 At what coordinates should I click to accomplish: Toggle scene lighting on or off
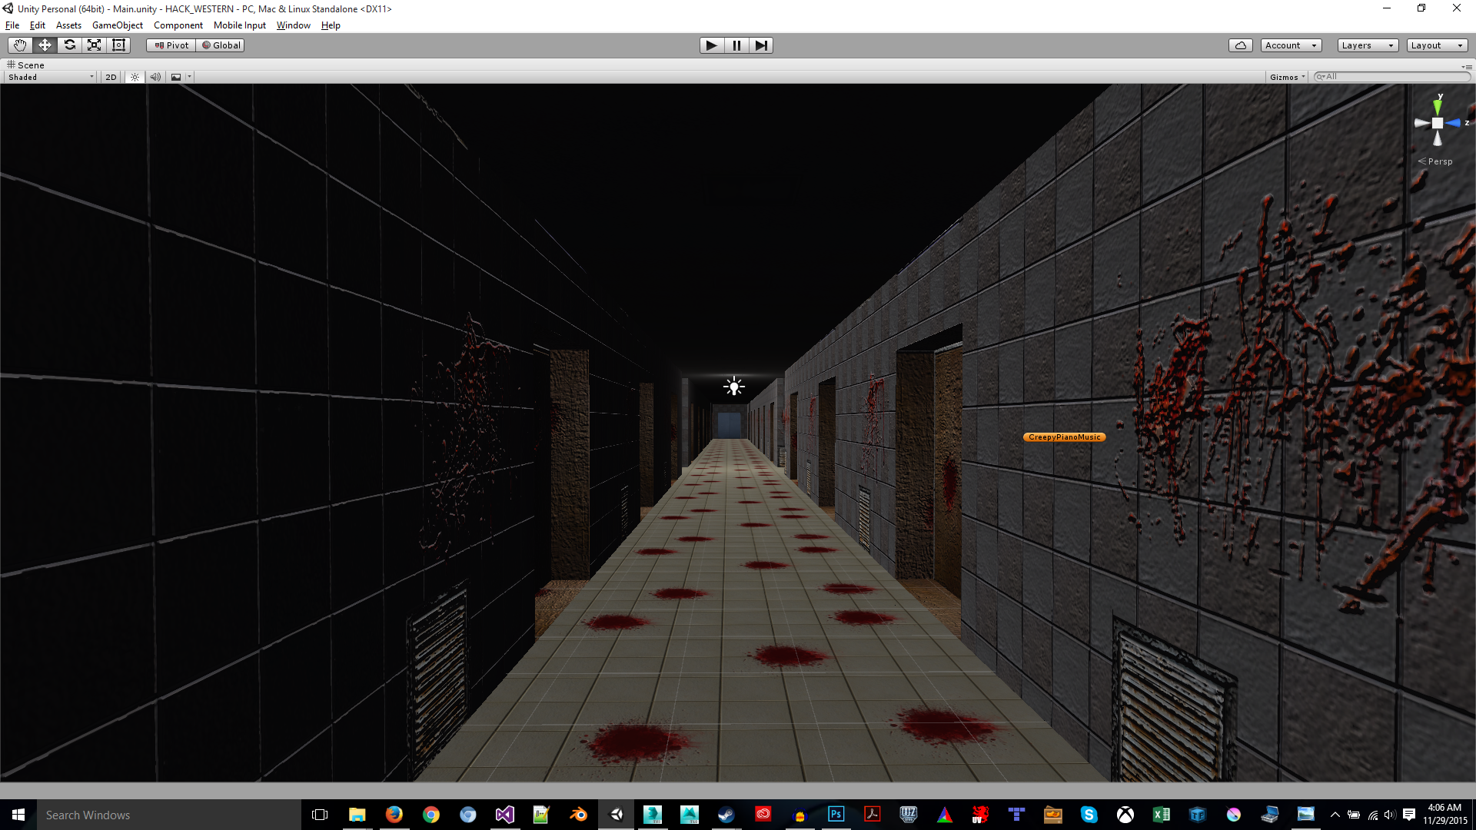point(135,77)
